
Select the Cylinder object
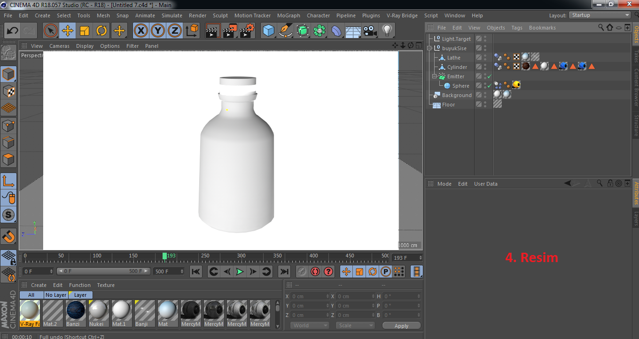[x=457, y=67]
